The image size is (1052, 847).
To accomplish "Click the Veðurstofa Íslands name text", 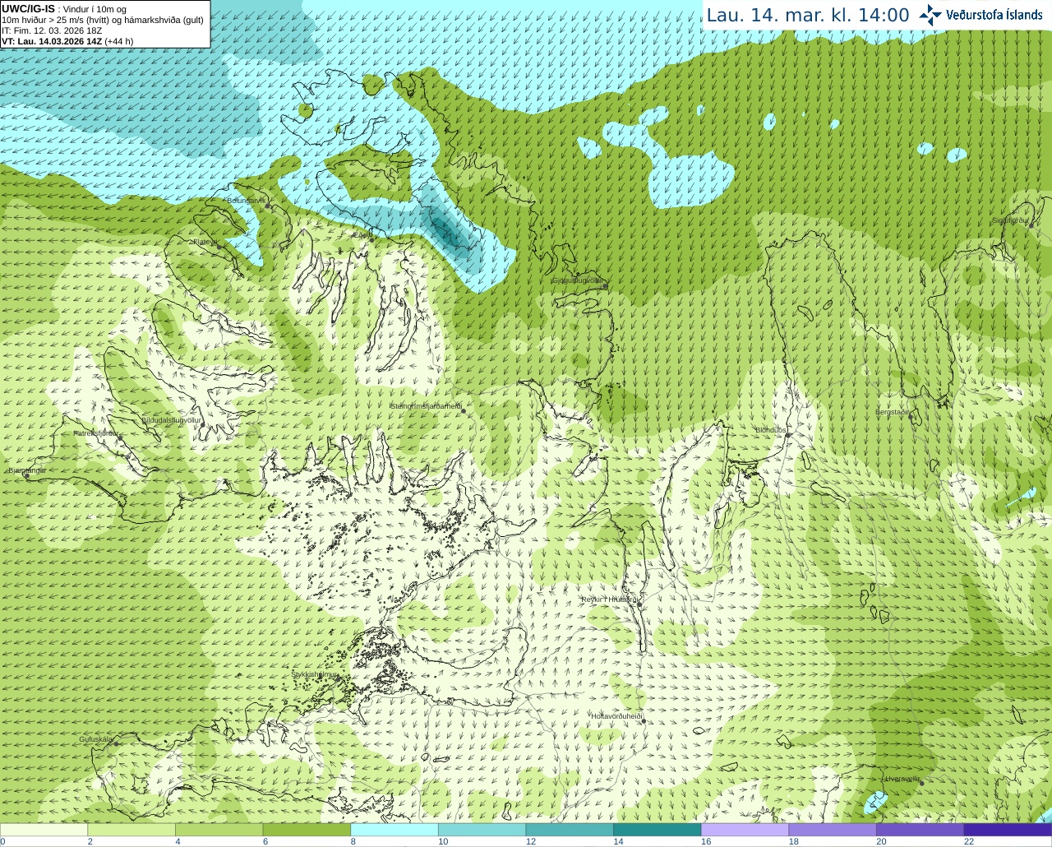I will click(994, 15).
